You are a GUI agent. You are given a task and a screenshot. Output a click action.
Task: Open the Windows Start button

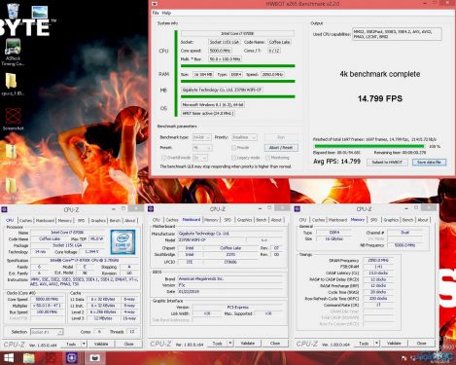tap(9, 358)
